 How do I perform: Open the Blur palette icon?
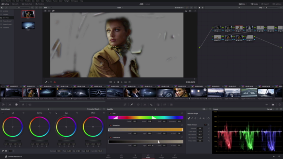(x=151, y=105)
